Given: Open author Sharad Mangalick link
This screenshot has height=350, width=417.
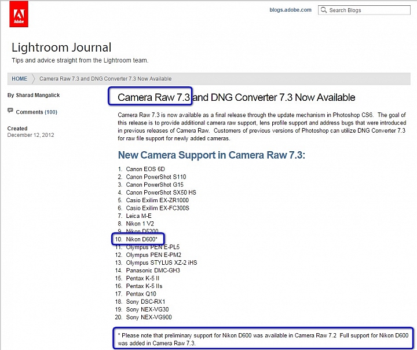Looking at the screenshot, I should click(38, 95).
